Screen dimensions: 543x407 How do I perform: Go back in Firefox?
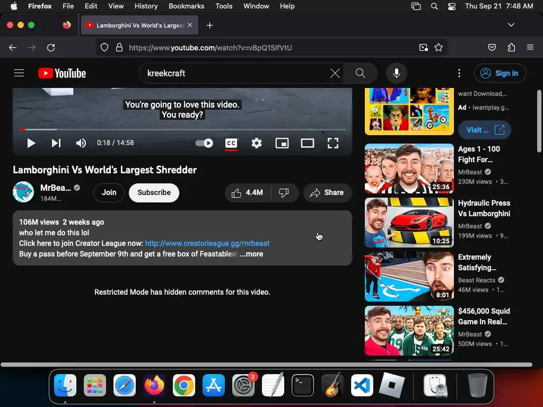click(13, 47)
